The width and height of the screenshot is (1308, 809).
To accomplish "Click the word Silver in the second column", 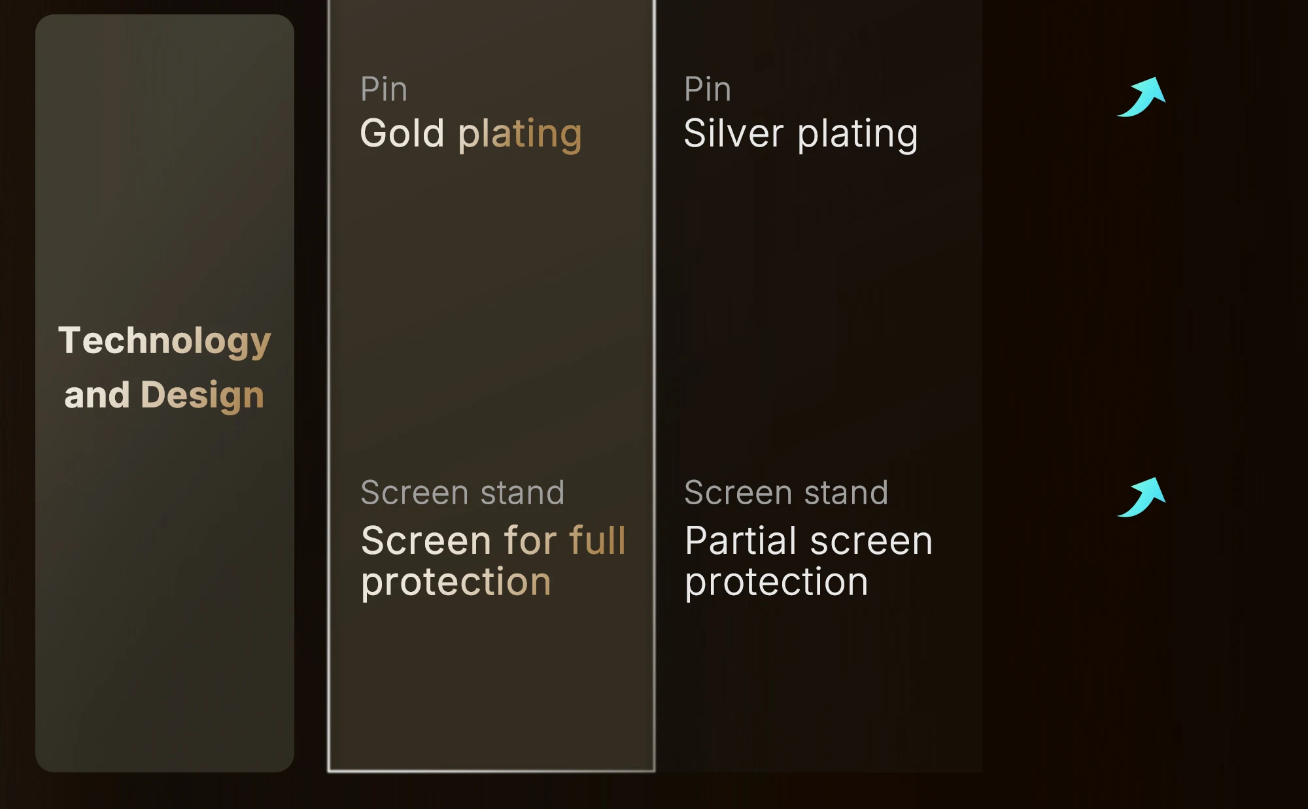I will tap(733, 134).
